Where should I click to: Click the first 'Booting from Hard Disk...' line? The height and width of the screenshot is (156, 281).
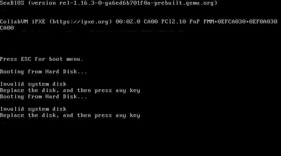(x=44, y=72)
